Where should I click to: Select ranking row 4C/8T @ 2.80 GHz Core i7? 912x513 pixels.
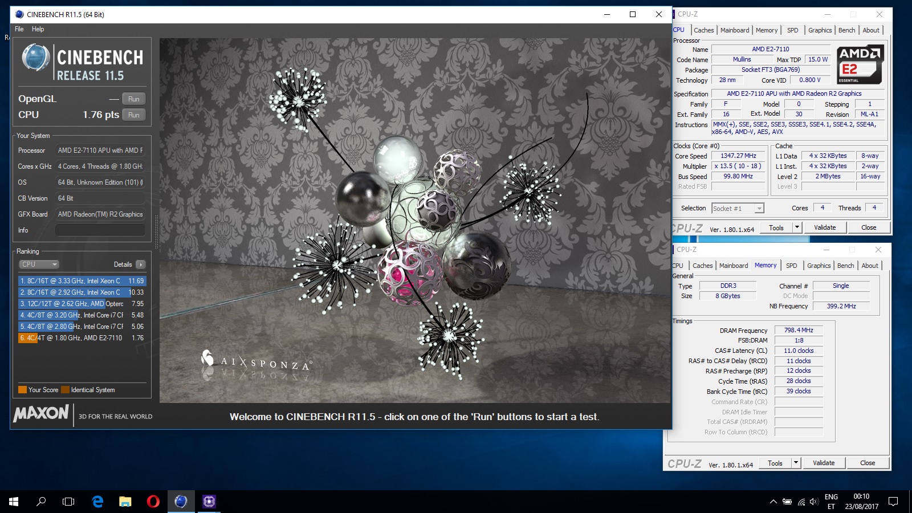click(x=82, y=327)
